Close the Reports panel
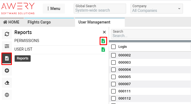 click(104, 32)
